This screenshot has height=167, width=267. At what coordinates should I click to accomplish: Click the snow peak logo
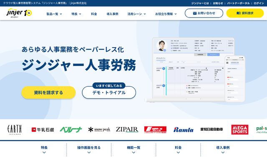coord(99,130)
